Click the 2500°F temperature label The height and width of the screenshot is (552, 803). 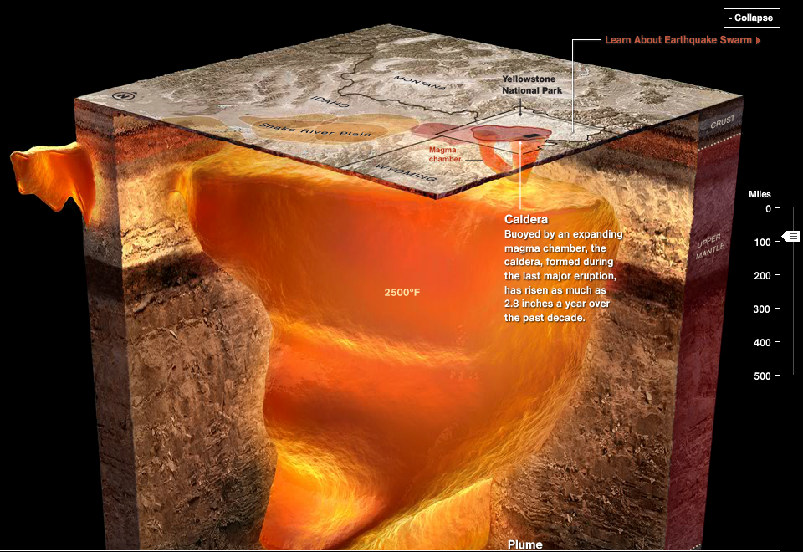[401, 293]
